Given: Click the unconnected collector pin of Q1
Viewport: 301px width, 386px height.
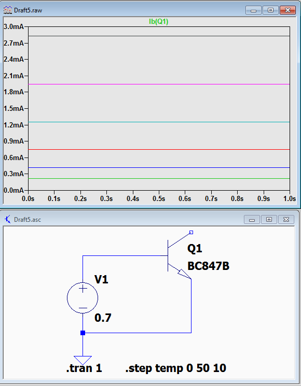Looking at the screenshot, I should pyautogui.click(x=191, y=232).
